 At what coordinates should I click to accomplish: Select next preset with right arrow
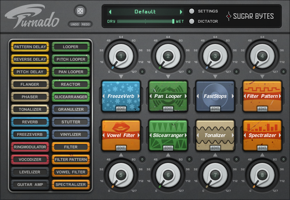tap(181, 12)
